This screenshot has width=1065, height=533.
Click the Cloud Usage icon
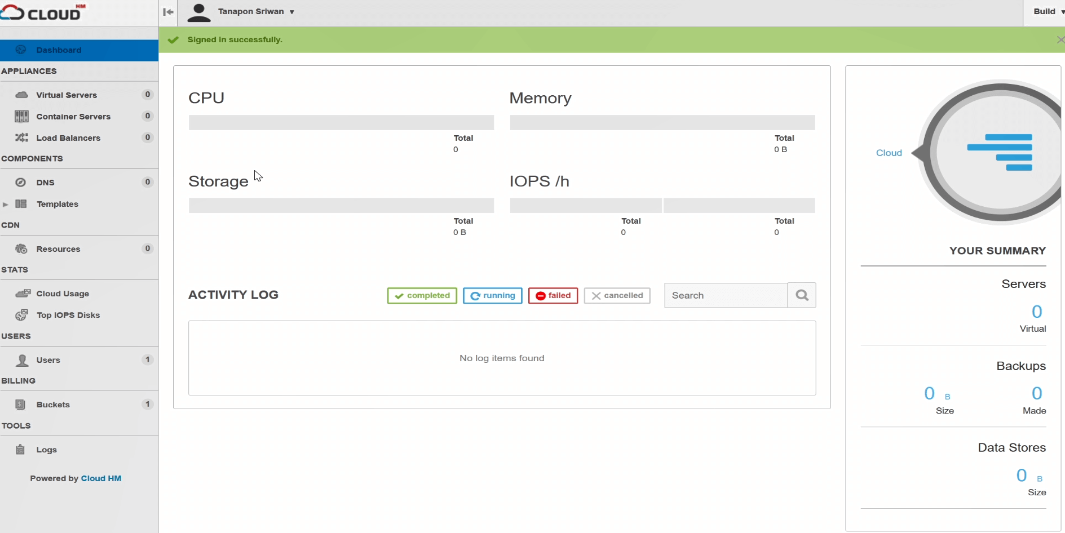[x=23, y=294]
